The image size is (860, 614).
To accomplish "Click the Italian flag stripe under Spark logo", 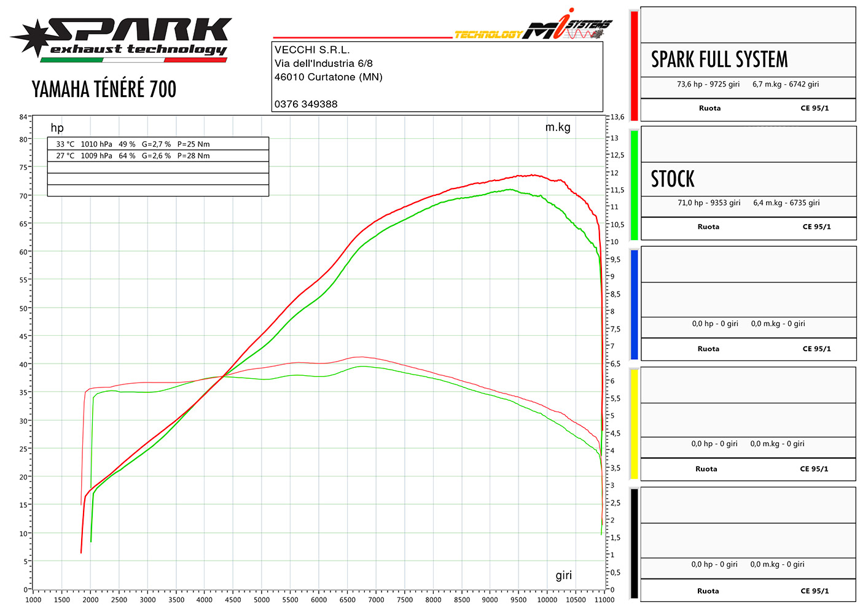I will pyautogui.click(x=133, y=60).
